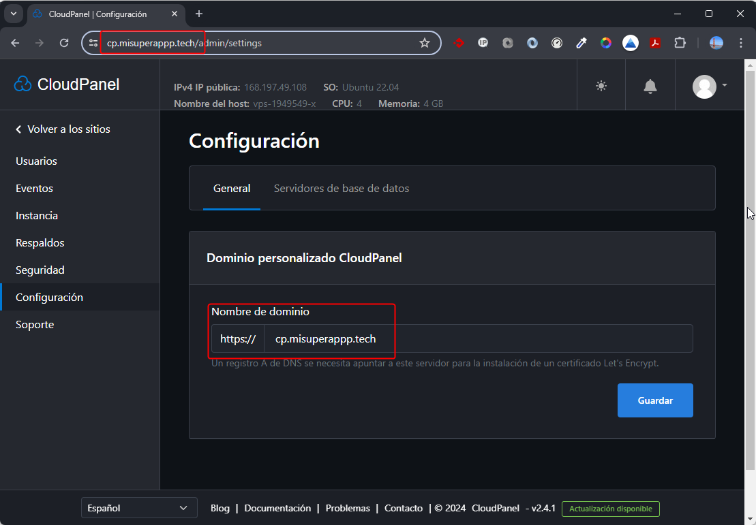Click the Guardar button
The image size is (756, 525).
655,400
